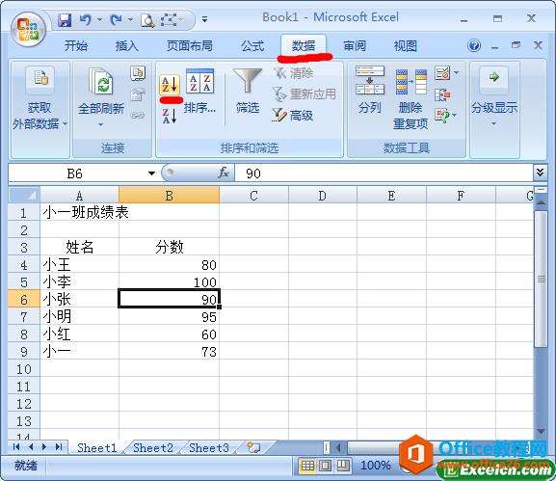Open Data Validation dropdown arrow
The image size is (556, 481).
tap(456, 72)
